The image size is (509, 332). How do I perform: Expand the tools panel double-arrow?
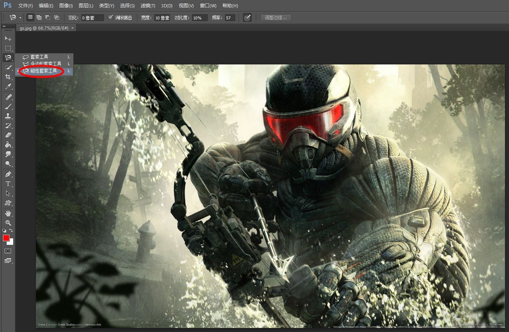coord(4,26)
